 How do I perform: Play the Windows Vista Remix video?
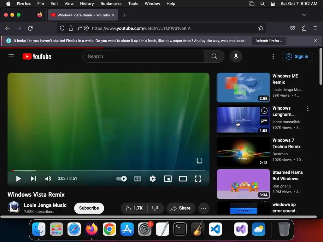19,179
